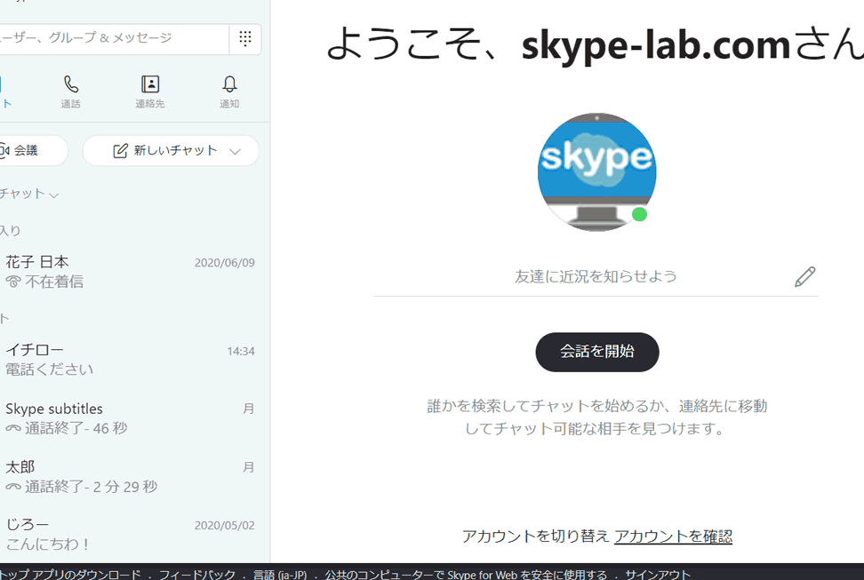This screenshot has width=864, height=580.
Task: Click the フィードバック footer link
Action: (196, 575)
